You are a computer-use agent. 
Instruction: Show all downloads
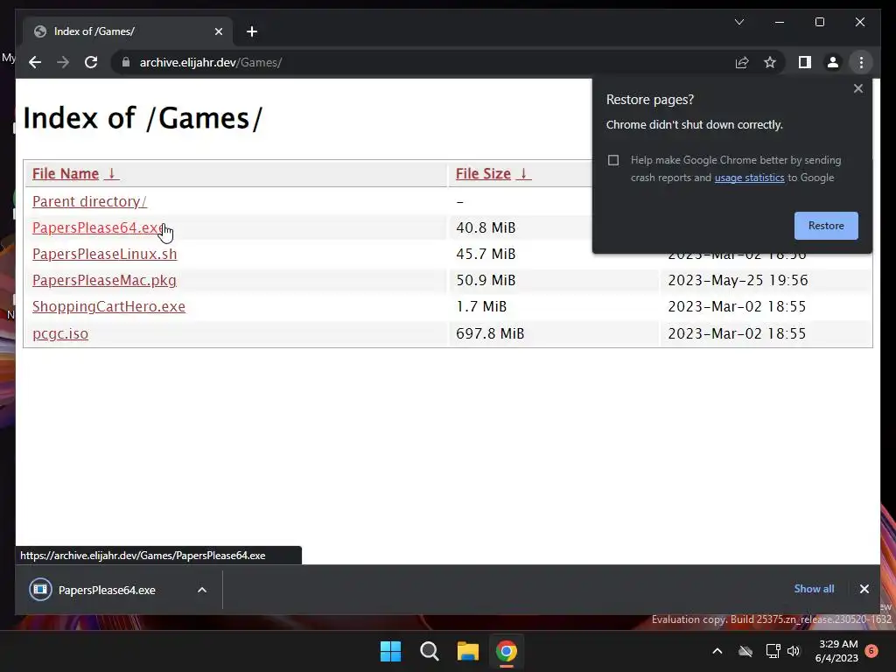tap(814, 589)
